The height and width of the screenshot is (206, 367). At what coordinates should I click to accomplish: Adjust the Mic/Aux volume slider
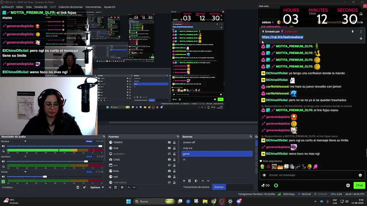(54, 146)
